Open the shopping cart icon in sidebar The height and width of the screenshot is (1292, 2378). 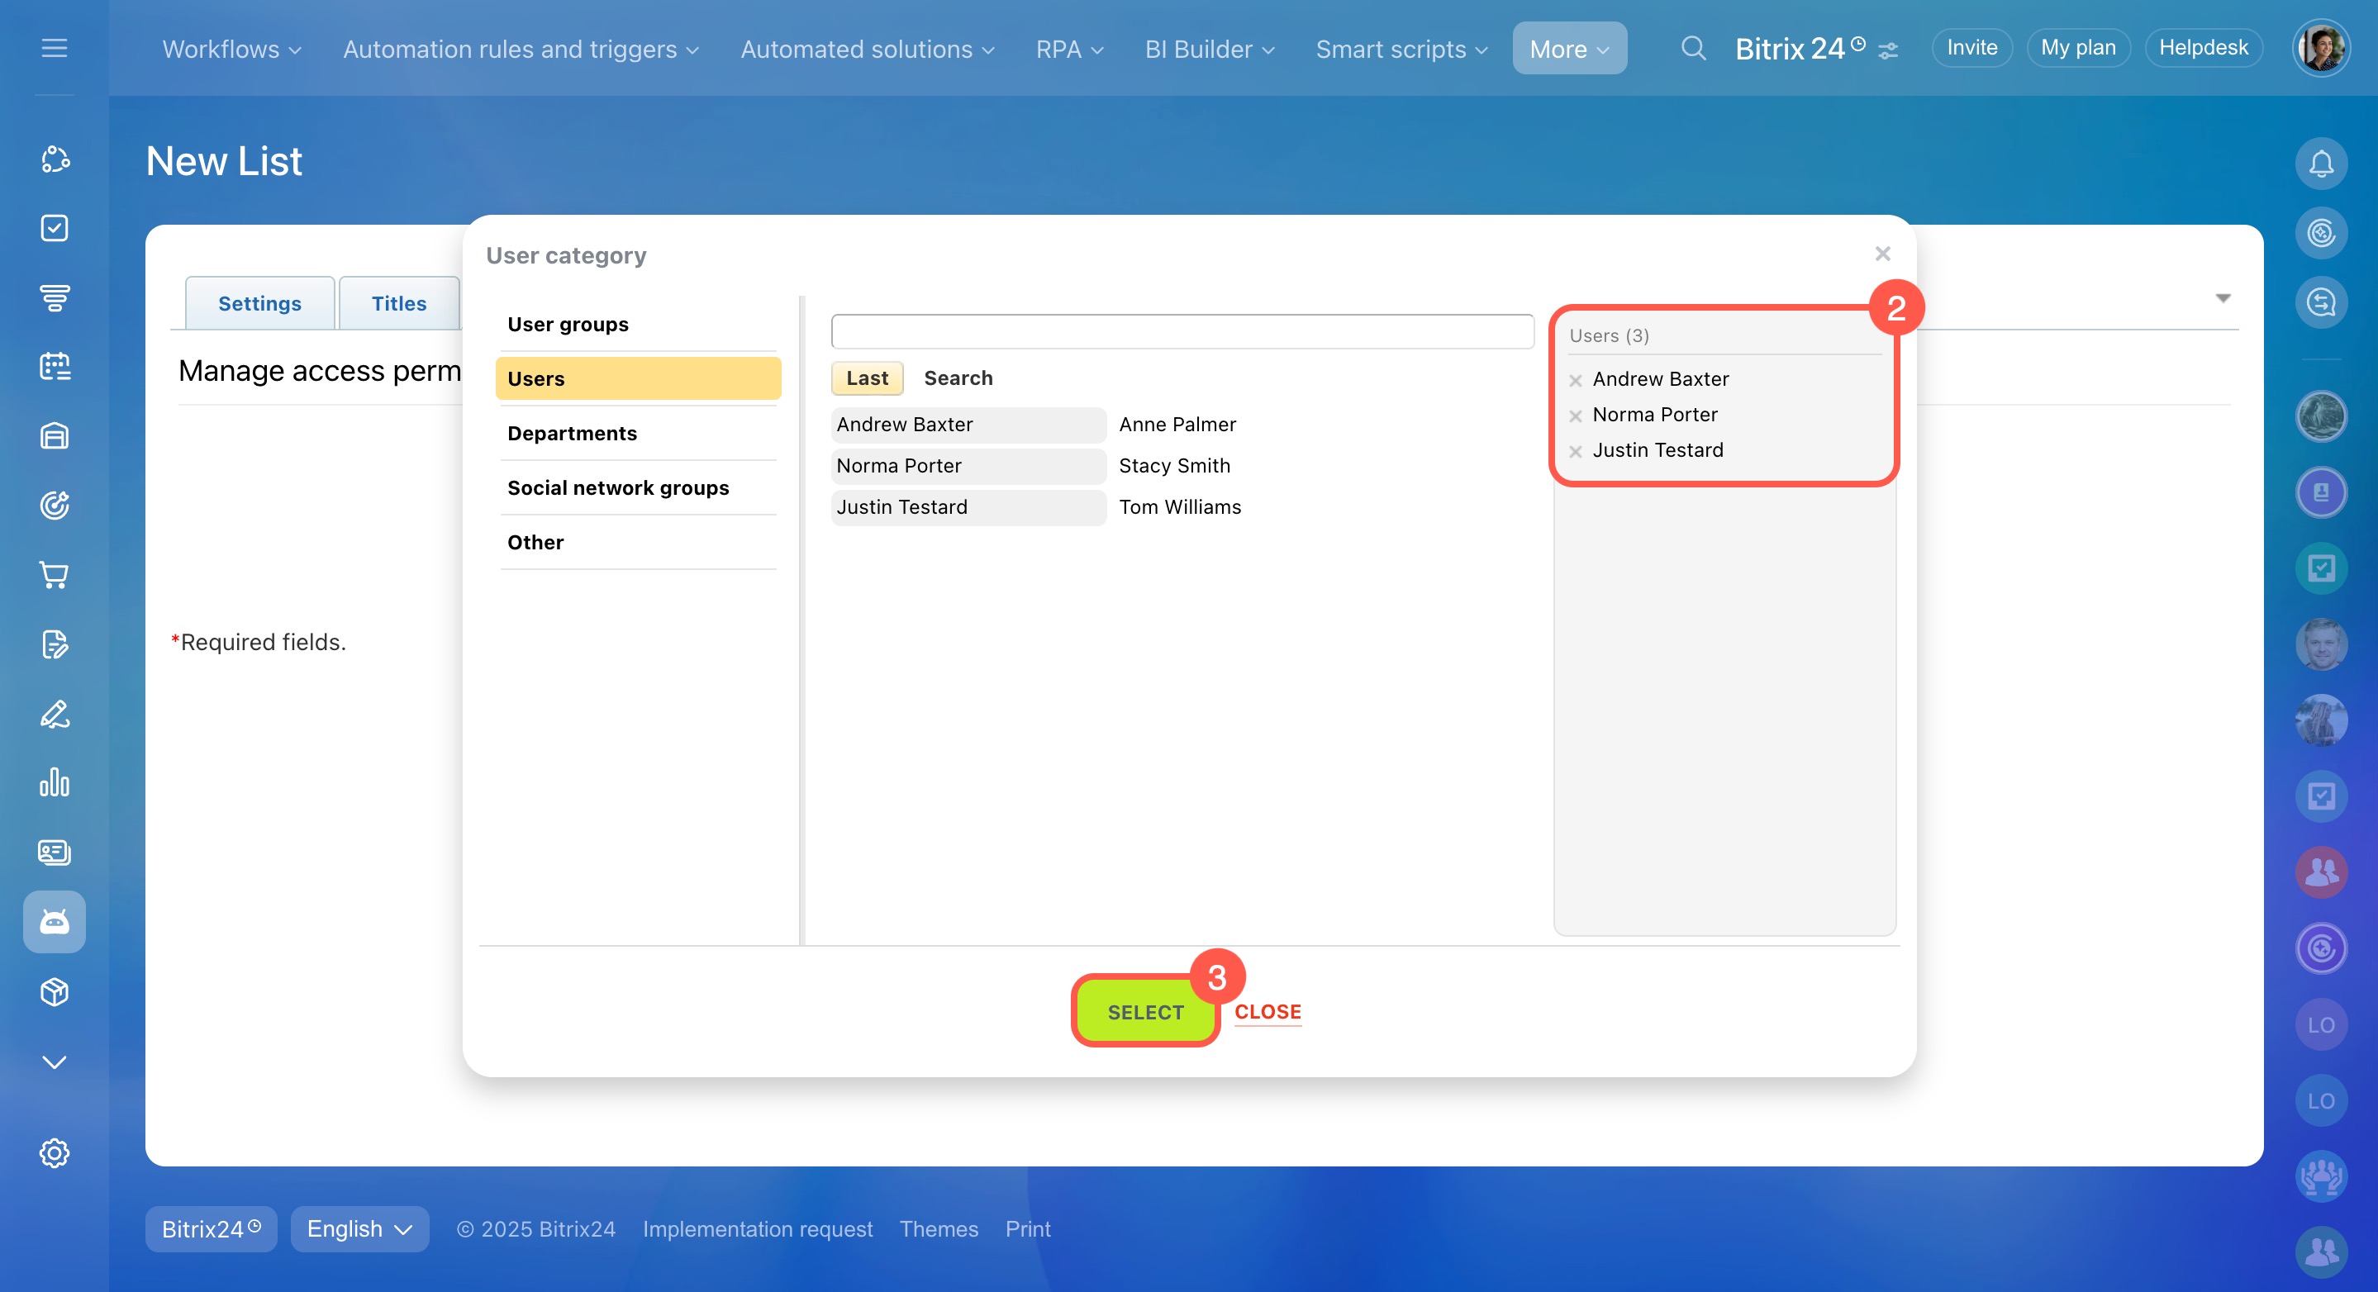[x=55, y=575]
